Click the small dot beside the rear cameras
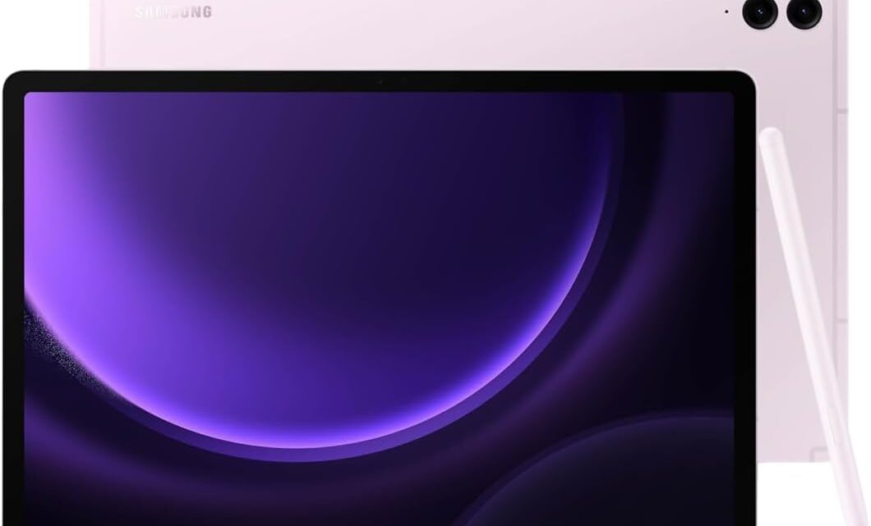 click(x=726, y=12)
